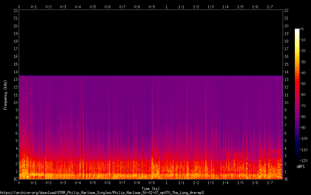Click the Frequency (kHz) axis label
311x195 pixels.
[x=5, y=95]
